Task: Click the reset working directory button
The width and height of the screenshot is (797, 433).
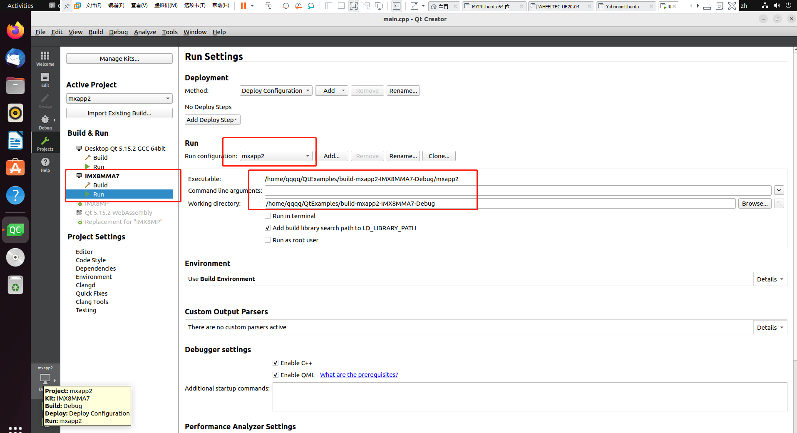Action: point(779,203)
